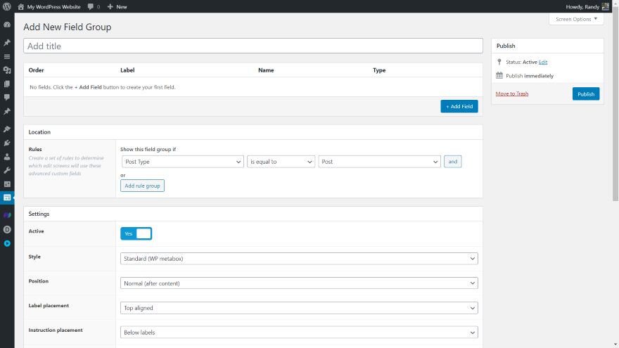Click the Move to Trash link
This screenshot has width=619, height=348.
(x=511, y=94)
